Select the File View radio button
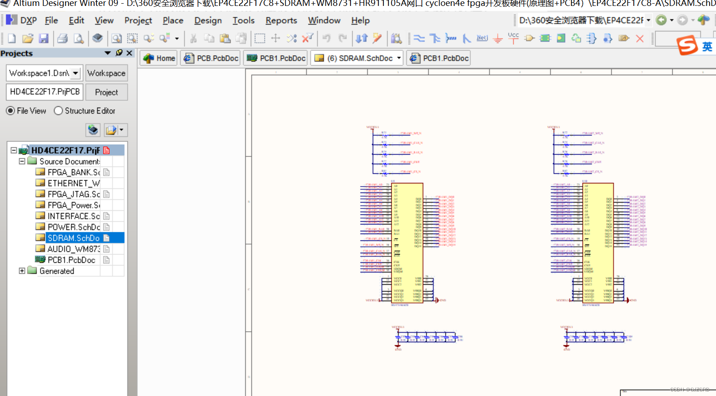Viewport: 716px width, 396px height. [x=10, y=111]
